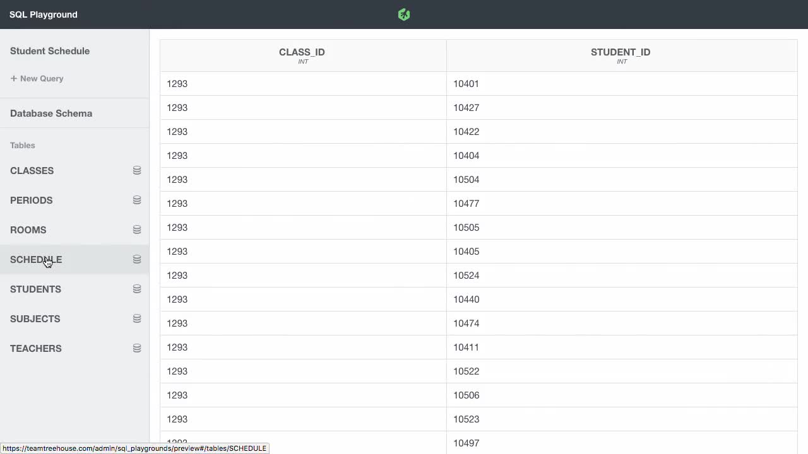808x454 pixels.
Task: Click the database icon beside PERIODS
Action: (x=136, y=200)
